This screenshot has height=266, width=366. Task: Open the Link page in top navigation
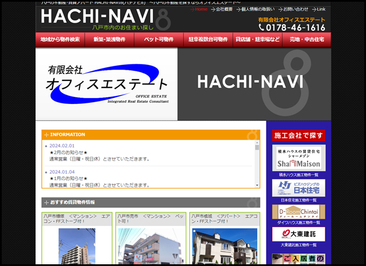pyautogui.click(x=319, y=9)
